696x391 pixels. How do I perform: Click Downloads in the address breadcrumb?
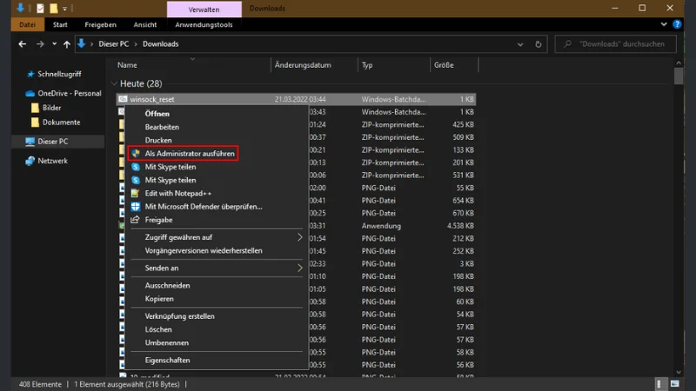pos(160,44)
